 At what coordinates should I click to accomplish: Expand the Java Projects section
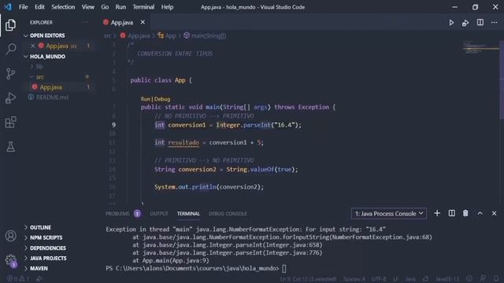46,259
